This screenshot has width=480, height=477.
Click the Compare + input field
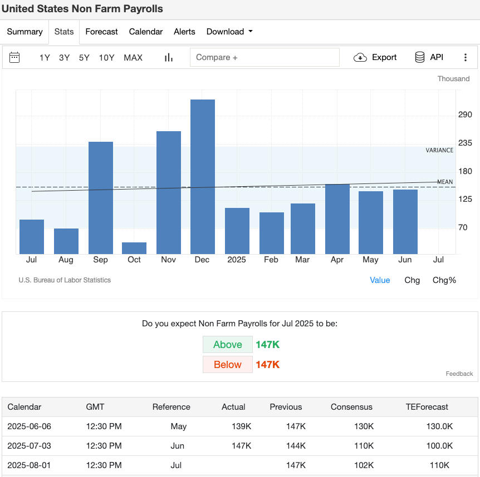pos(265,57)
